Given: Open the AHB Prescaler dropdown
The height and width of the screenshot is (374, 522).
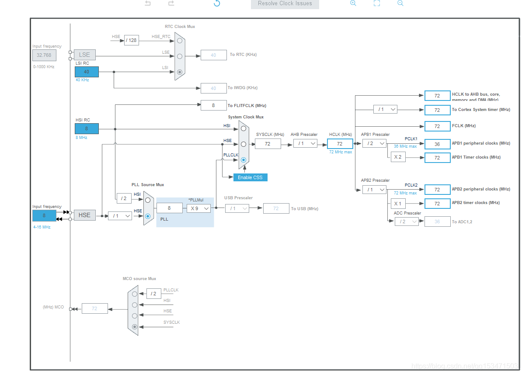Looking at the screenshot, I should click(x=305, y=143).
